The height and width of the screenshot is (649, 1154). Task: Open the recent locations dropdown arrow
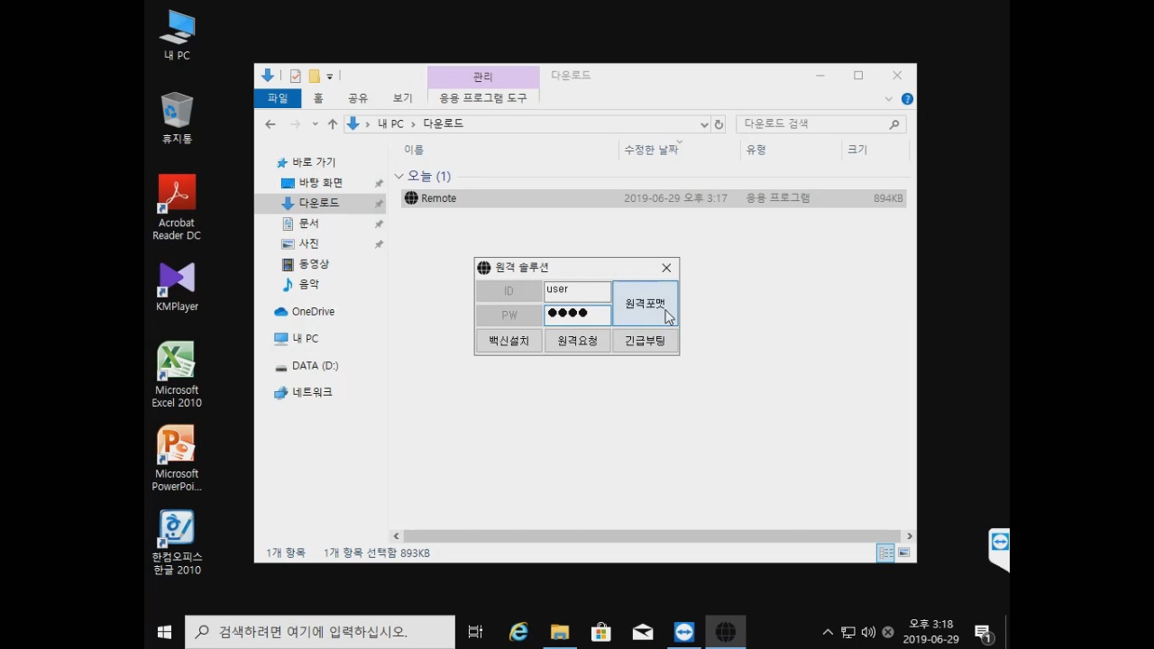click(x=315, y=123)
